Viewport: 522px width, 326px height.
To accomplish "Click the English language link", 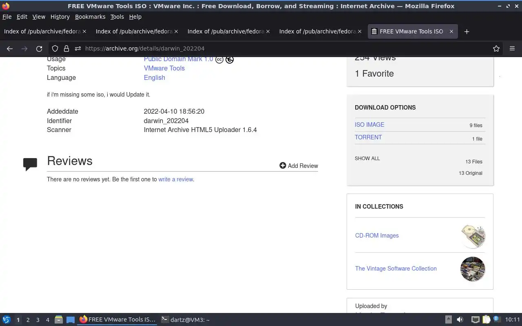I will pyautogui.click(x=155, y=77).
